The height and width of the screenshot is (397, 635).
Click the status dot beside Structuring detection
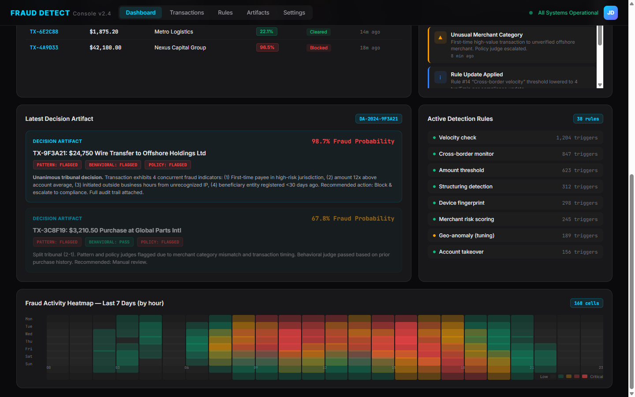pyautogui.click(x=433, y=186)
